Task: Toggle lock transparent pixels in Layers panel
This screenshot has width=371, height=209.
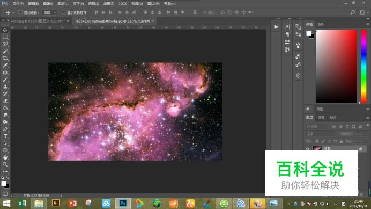Action: [317, 141]
